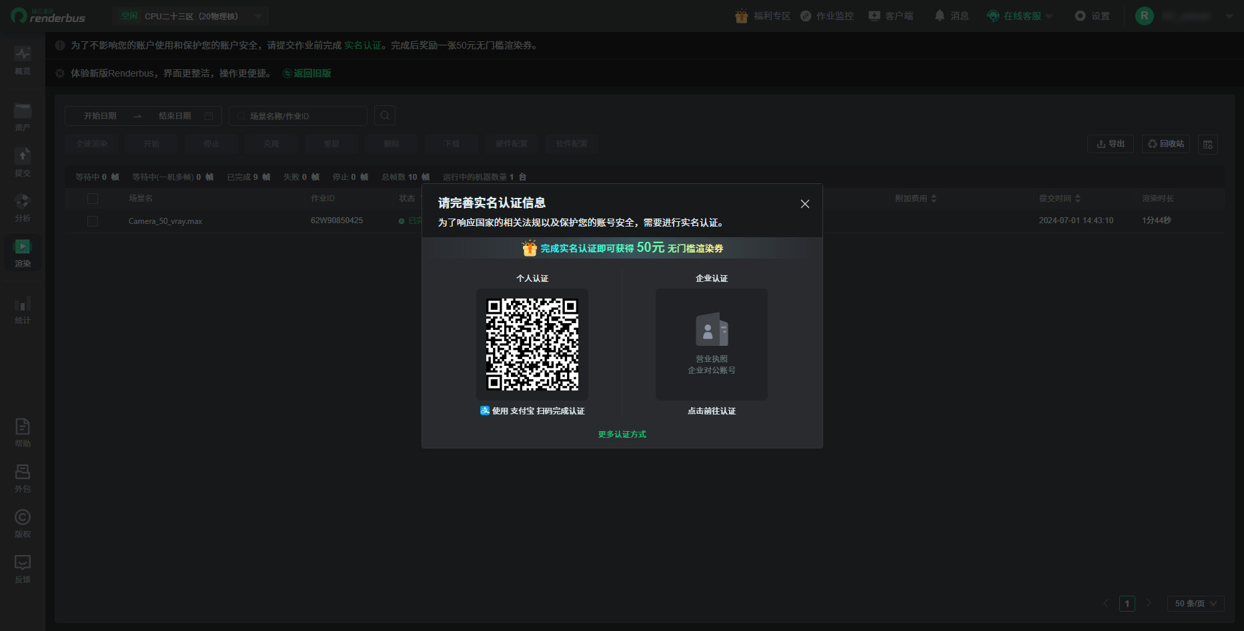
Task: Click the green R user avatar
Action: click(x=1145, y=16)
